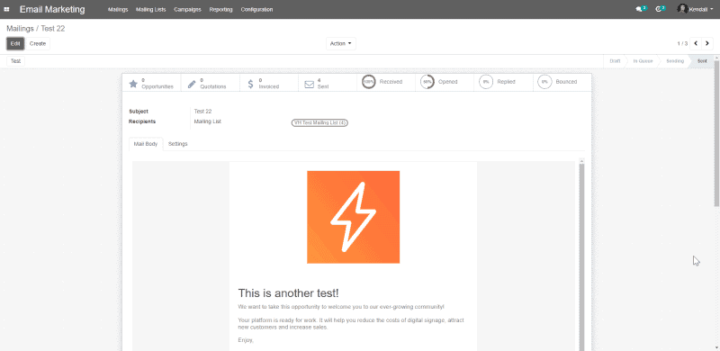Click the record counter '1 / 3'
720x351 pixels.
(x=682, y=43)
